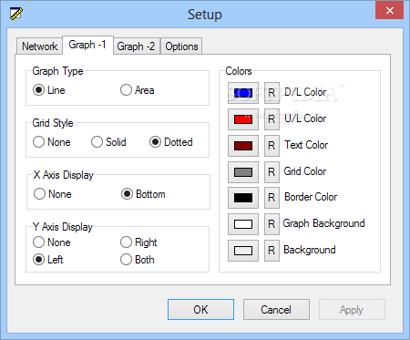Click R button beside last Background row
Image resolution: width=410 pixels, height=340 pixels.
(x=272, y=251)
